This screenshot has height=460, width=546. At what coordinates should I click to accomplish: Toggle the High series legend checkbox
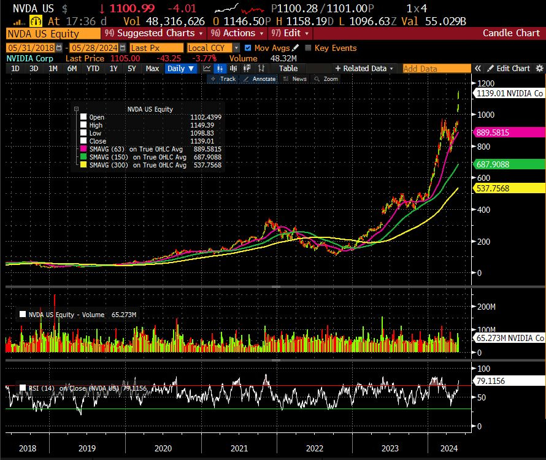83,125
